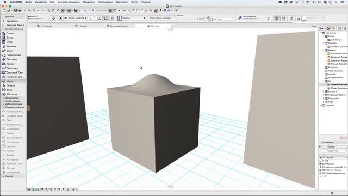Viewport: 348px width, 196px height.
Task: Select the Дверь (Door) tool
Action: [13, 38]
